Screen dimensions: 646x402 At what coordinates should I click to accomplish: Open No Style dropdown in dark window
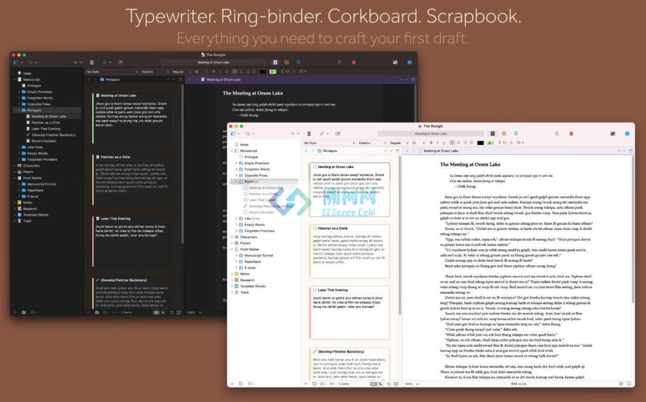(x=112, y=72)
